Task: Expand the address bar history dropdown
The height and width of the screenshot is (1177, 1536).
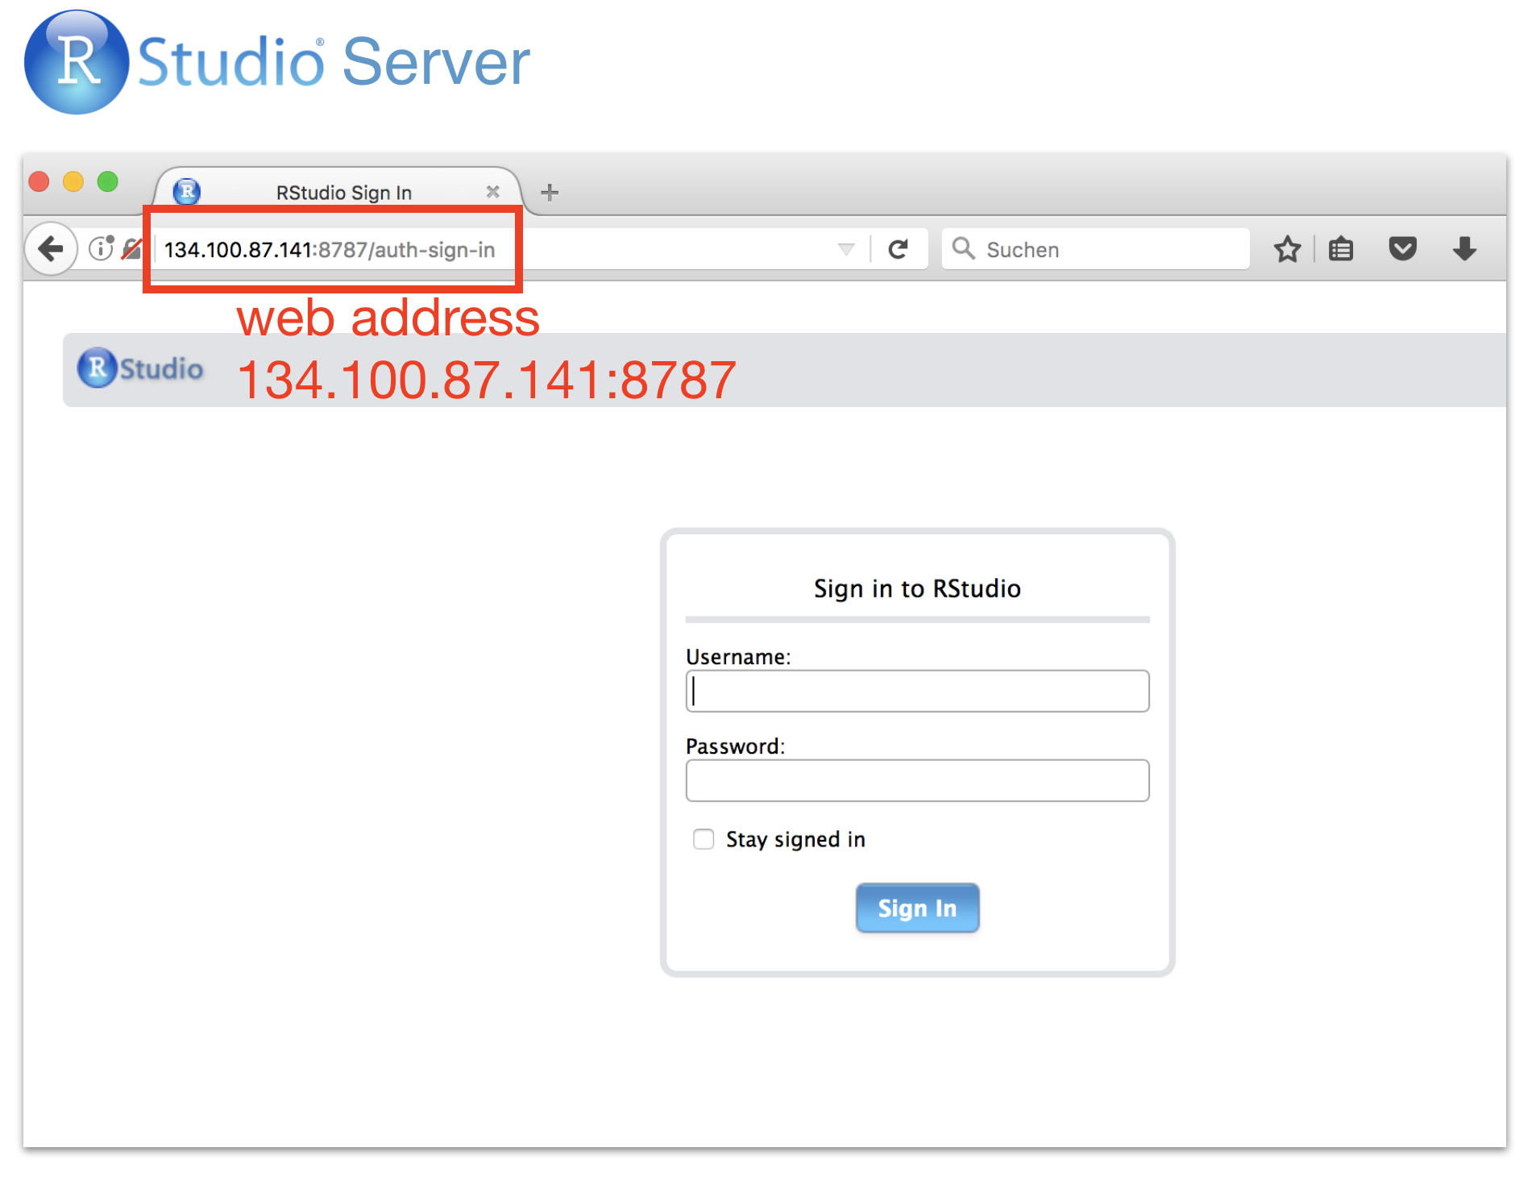Action: [x=845, y=249]
